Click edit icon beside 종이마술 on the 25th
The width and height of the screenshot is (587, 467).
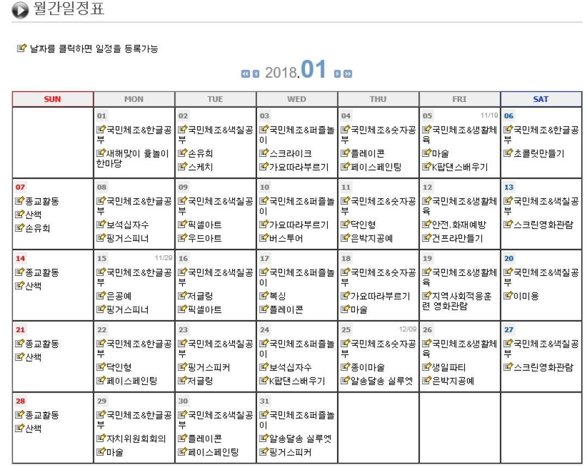click(x=345, y=367)
